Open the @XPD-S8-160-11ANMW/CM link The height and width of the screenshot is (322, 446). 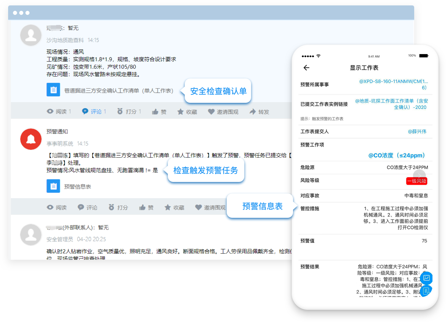(393, 84)
